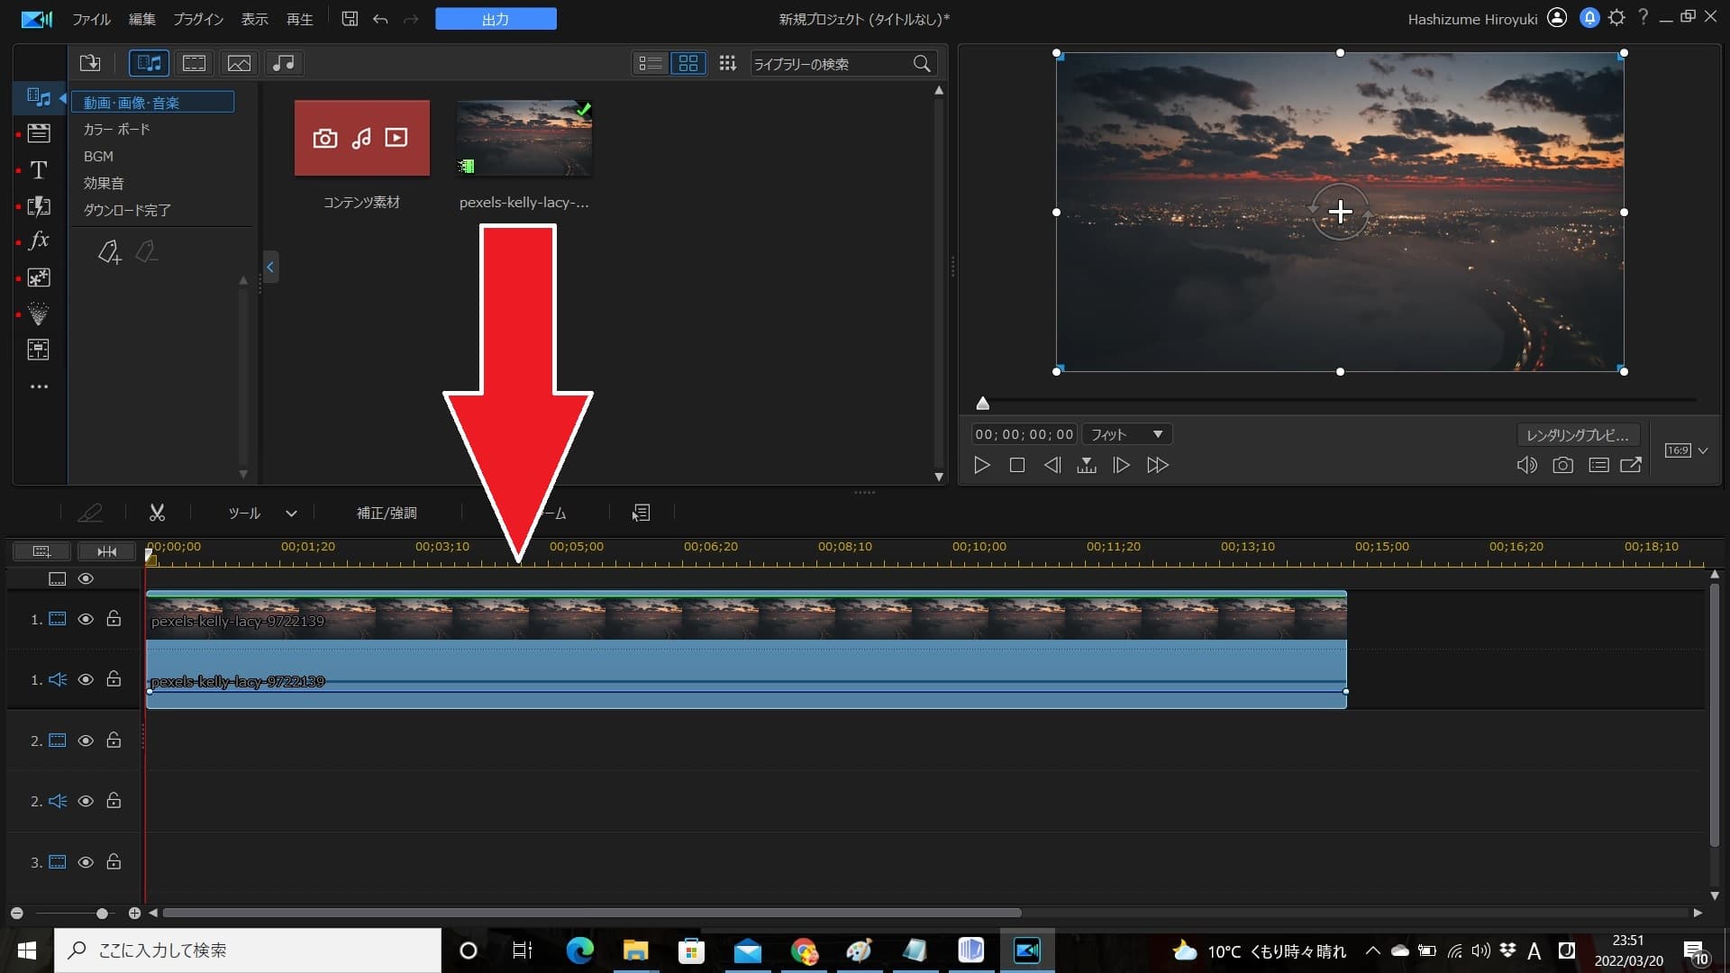Click the import media folder icon
Image resolution: width=1730 pixels, height=973 pixels.
[90, 63]
